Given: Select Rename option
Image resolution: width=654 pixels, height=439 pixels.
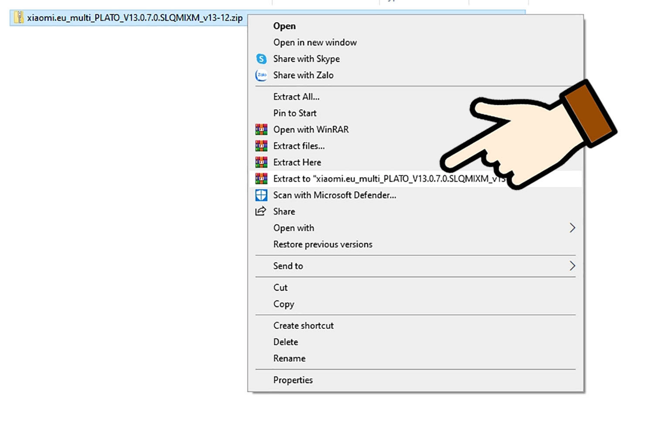Looking at the screenshot, I should tap(416, 358).
